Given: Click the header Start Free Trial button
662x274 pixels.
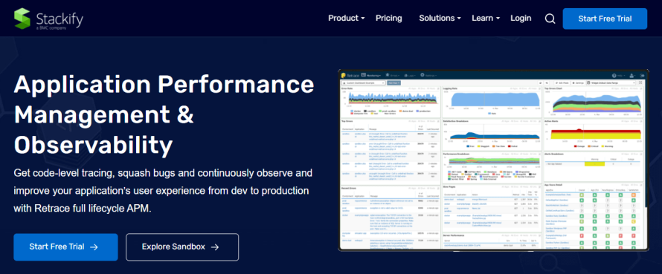Looking at the screenshot, I should pos(605,19).
